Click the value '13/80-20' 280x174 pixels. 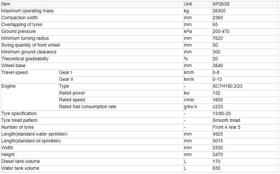222,114
